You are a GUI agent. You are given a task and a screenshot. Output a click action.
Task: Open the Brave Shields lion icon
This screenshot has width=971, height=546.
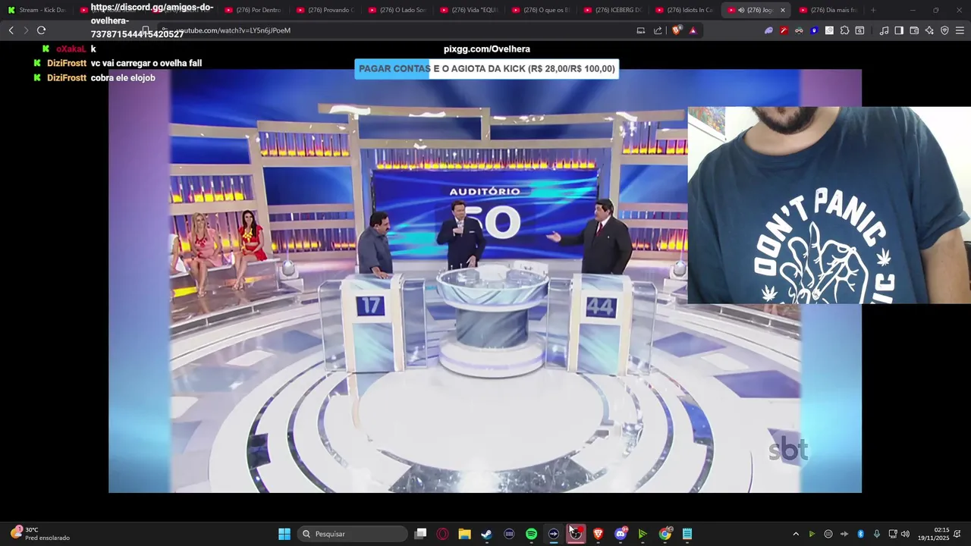pos(677,30)
